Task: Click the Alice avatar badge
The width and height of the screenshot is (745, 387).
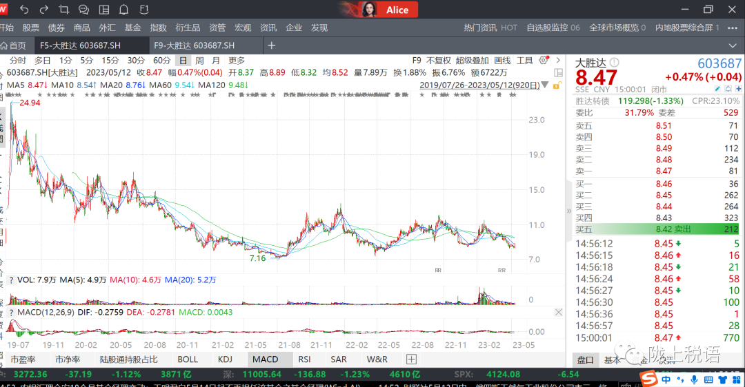Action: [x=388, y=10]
